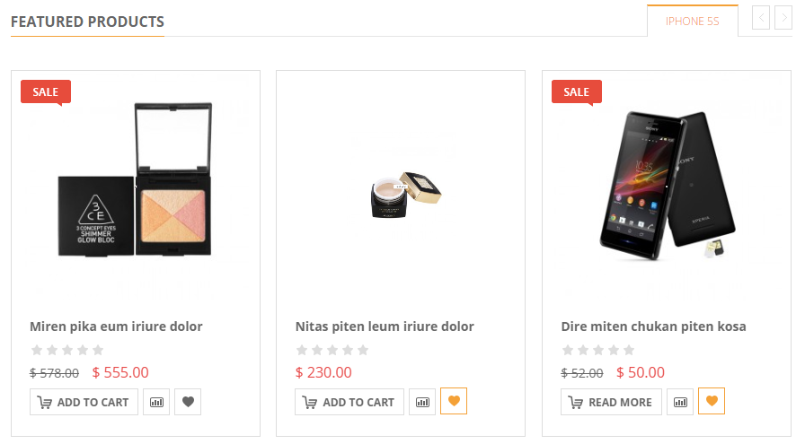Click star rating under Dire miten product
The width and height of the screenshot is (805, 444).
598,350
